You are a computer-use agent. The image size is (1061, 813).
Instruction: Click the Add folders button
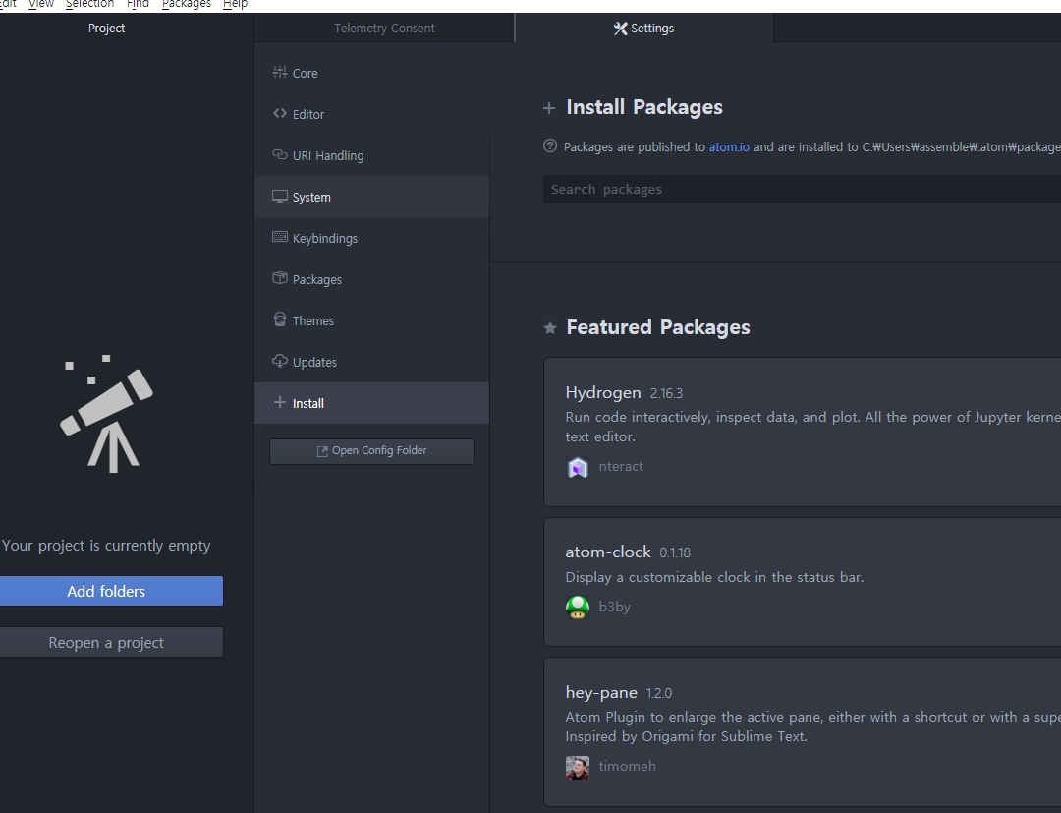pyautogui.click(x=106, y=591)
